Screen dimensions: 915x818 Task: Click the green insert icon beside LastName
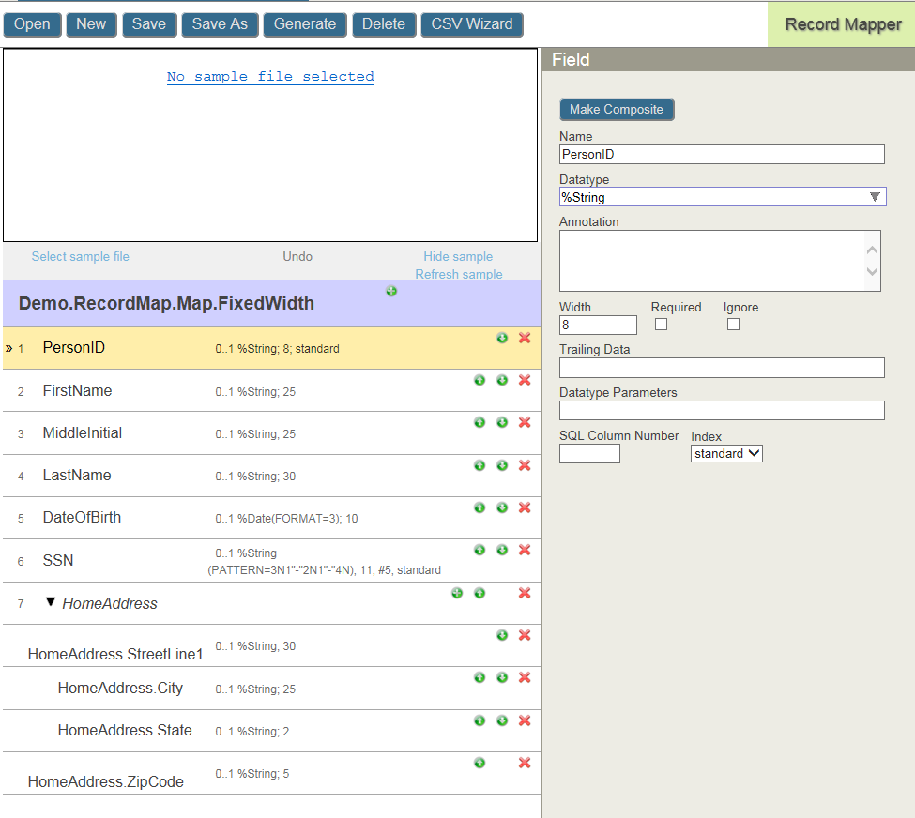click(x=480, y=465)
